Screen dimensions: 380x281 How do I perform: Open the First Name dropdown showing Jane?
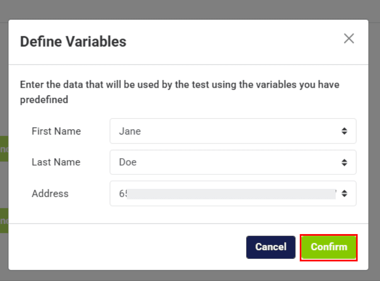click(x=232, y=131)
